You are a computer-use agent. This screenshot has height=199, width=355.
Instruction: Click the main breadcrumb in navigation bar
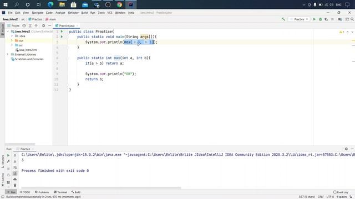50,19
